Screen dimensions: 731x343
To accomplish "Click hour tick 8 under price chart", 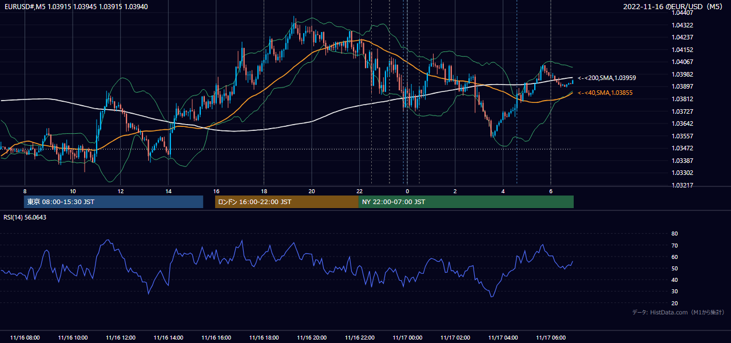I will pos(25,191).
